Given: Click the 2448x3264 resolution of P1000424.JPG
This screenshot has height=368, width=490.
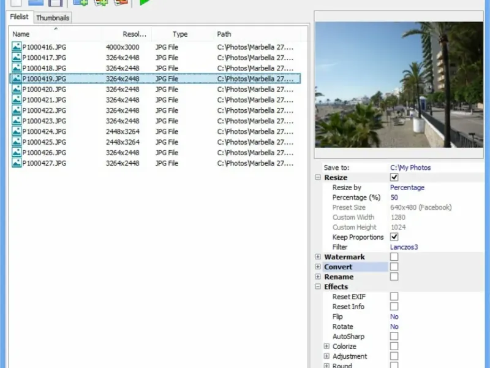Looking at the screenshot, I should click(123, 131).
